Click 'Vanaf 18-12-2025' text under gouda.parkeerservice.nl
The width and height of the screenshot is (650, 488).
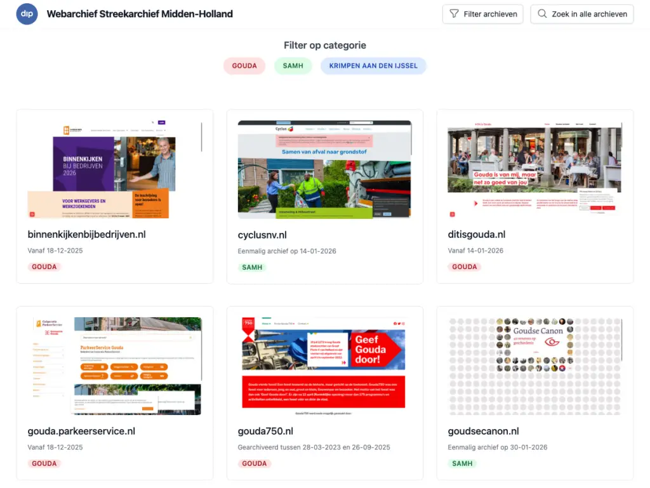click(55, 447)
